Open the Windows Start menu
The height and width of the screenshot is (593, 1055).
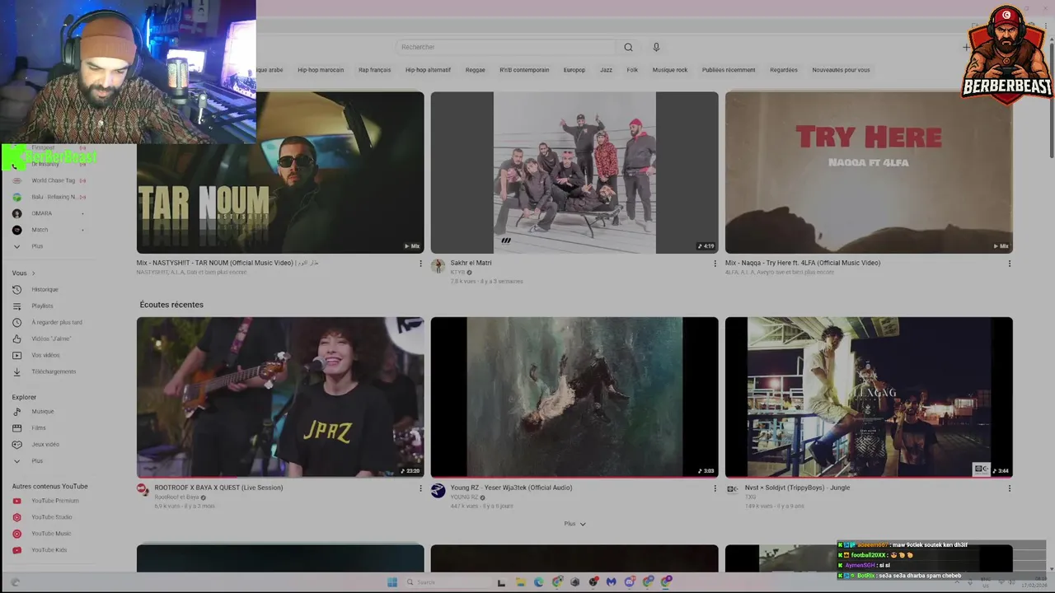392,582
